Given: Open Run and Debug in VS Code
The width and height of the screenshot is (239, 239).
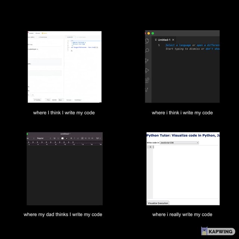Looking at the screenshot, I should pos(147,71).
